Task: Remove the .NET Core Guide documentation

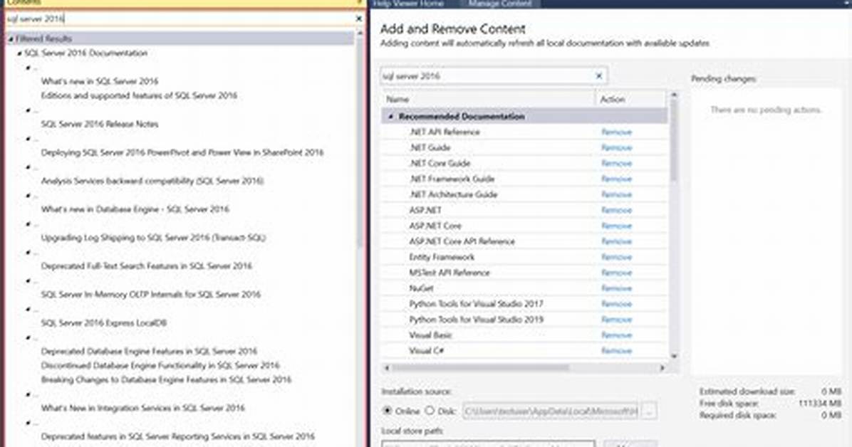Action: (616, 164)
